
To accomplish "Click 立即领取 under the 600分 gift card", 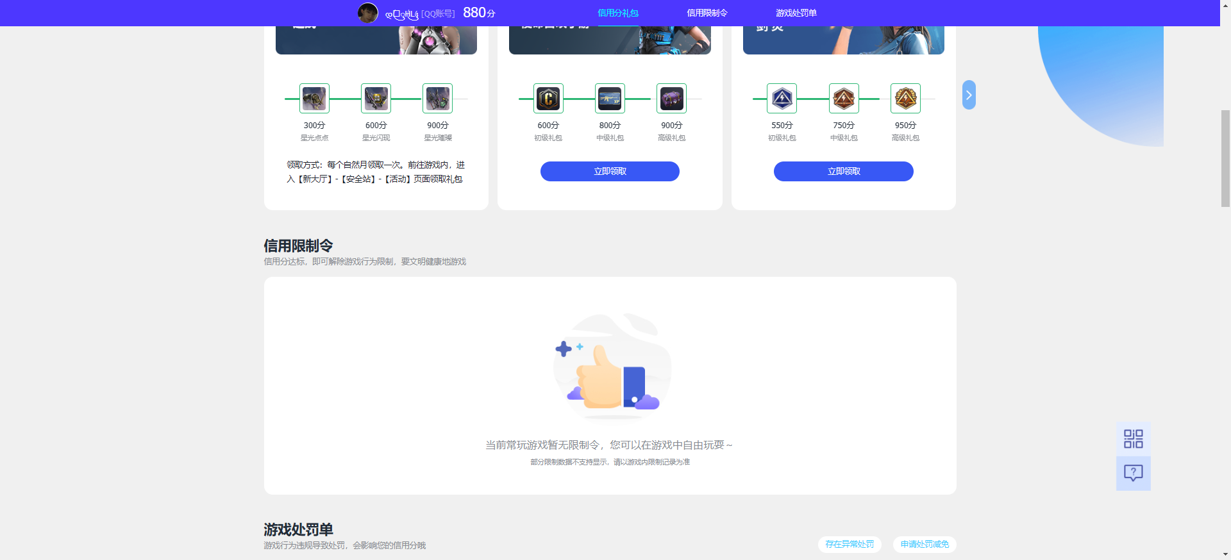I will [x=610, y=171].
